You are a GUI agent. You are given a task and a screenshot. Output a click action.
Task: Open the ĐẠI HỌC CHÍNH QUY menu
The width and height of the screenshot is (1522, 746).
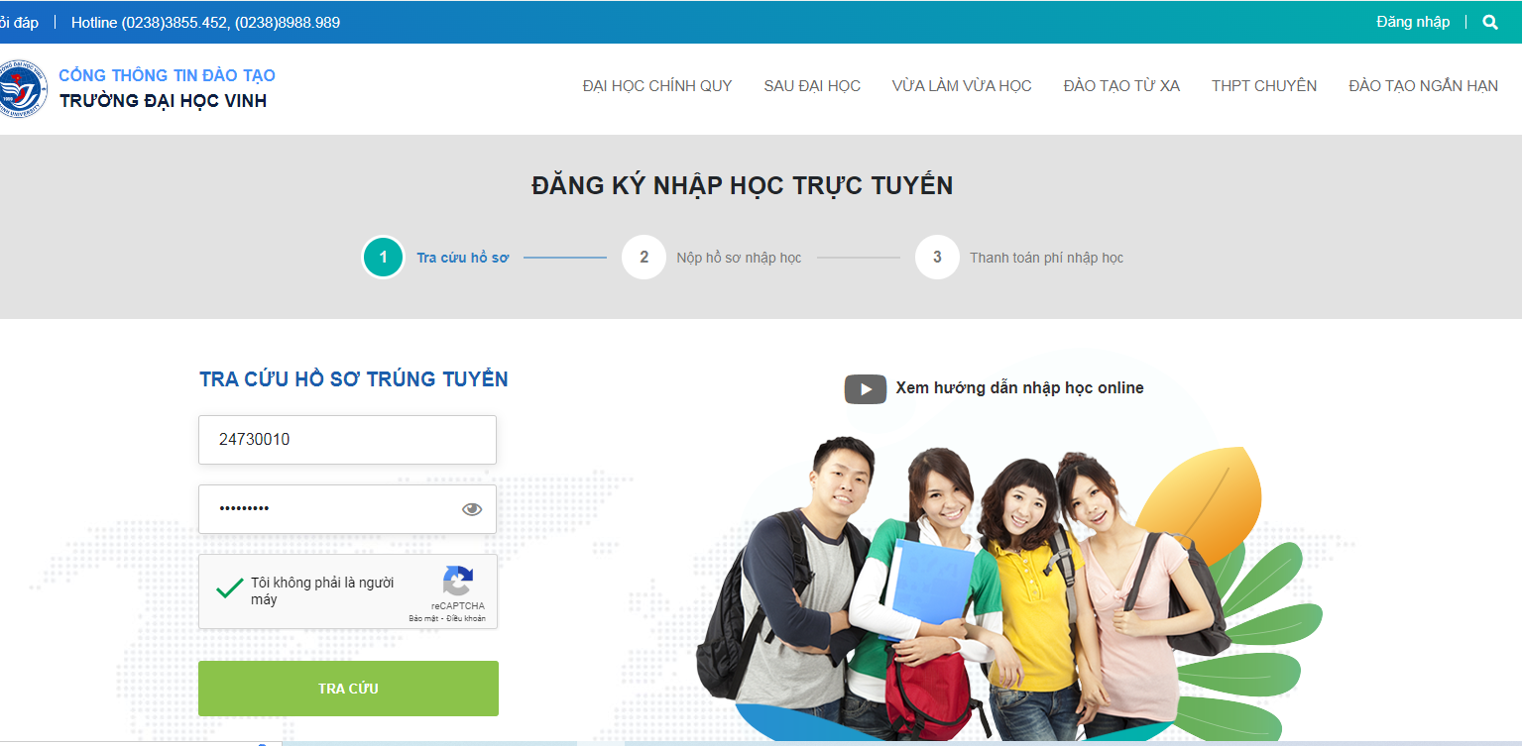coord(657,86)
